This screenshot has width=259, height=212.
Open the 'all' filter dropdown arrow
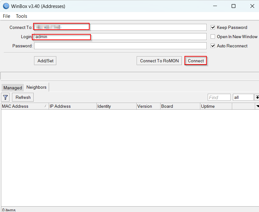click(x=257, y=97)
